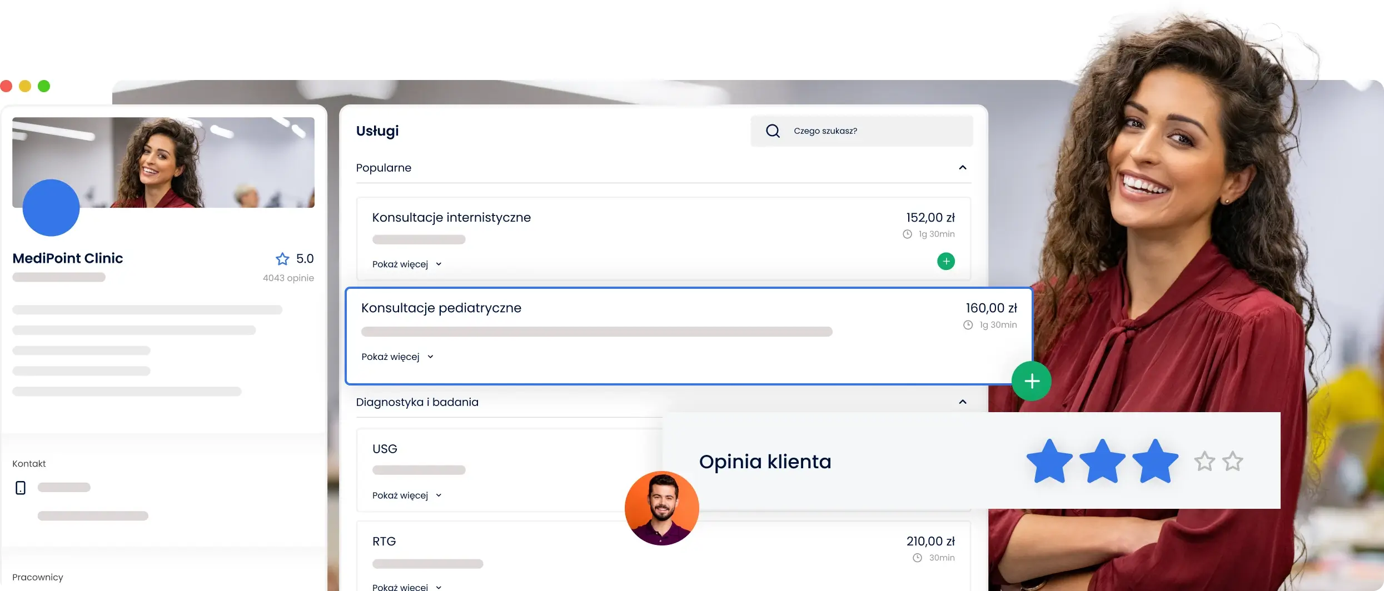Expand Pokaż więcej under Konsultacje internistyczne
Screen dimensions: 1384x591
tap(407, 264)
